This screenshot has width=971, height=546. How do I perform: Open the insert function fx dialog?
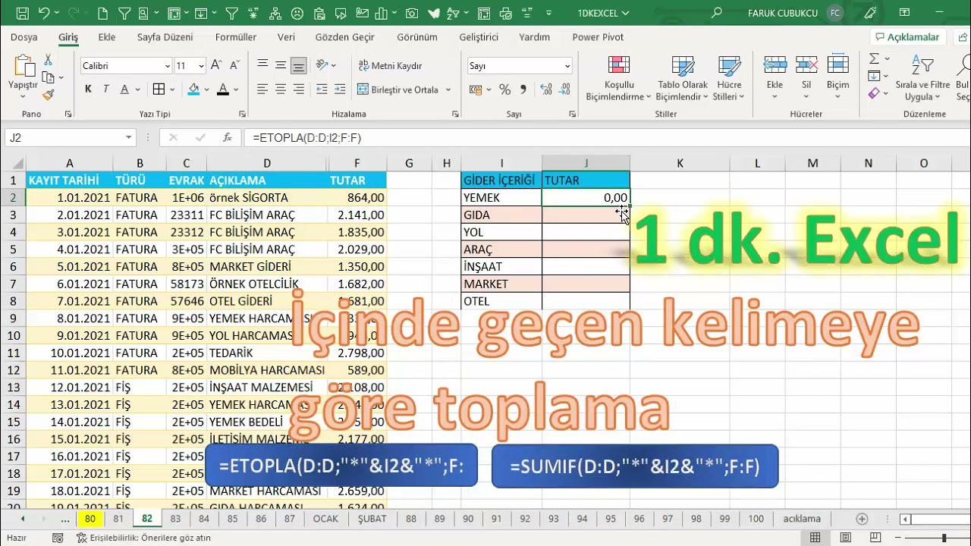pyautogui.click(x=227, y=137)
